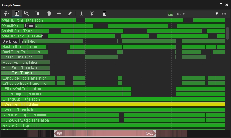This screenshot has height=138, width=231.
Task: Open the Tracks view dropdown
Action: pos(177,14)
